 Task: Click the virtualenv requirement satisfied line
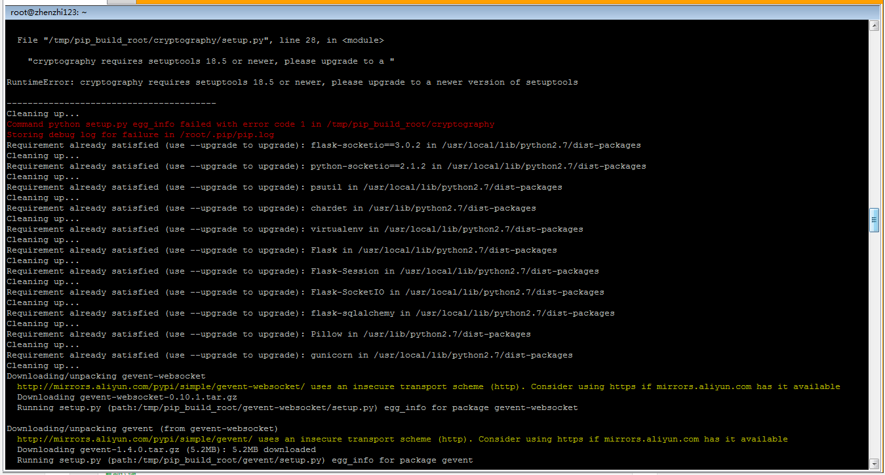click(x=295, y=230)
